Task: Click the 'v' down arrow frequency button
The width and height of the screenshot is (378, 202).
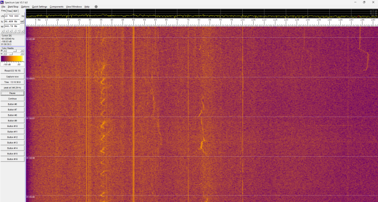Action: pyautogui.click(x=22, y=31)
